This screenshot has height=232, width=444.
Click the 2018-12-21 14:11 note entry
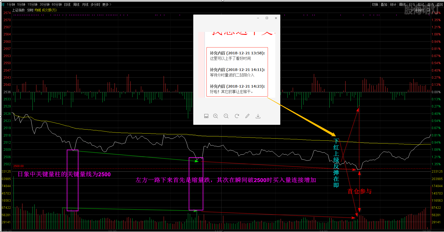(237, 72)
